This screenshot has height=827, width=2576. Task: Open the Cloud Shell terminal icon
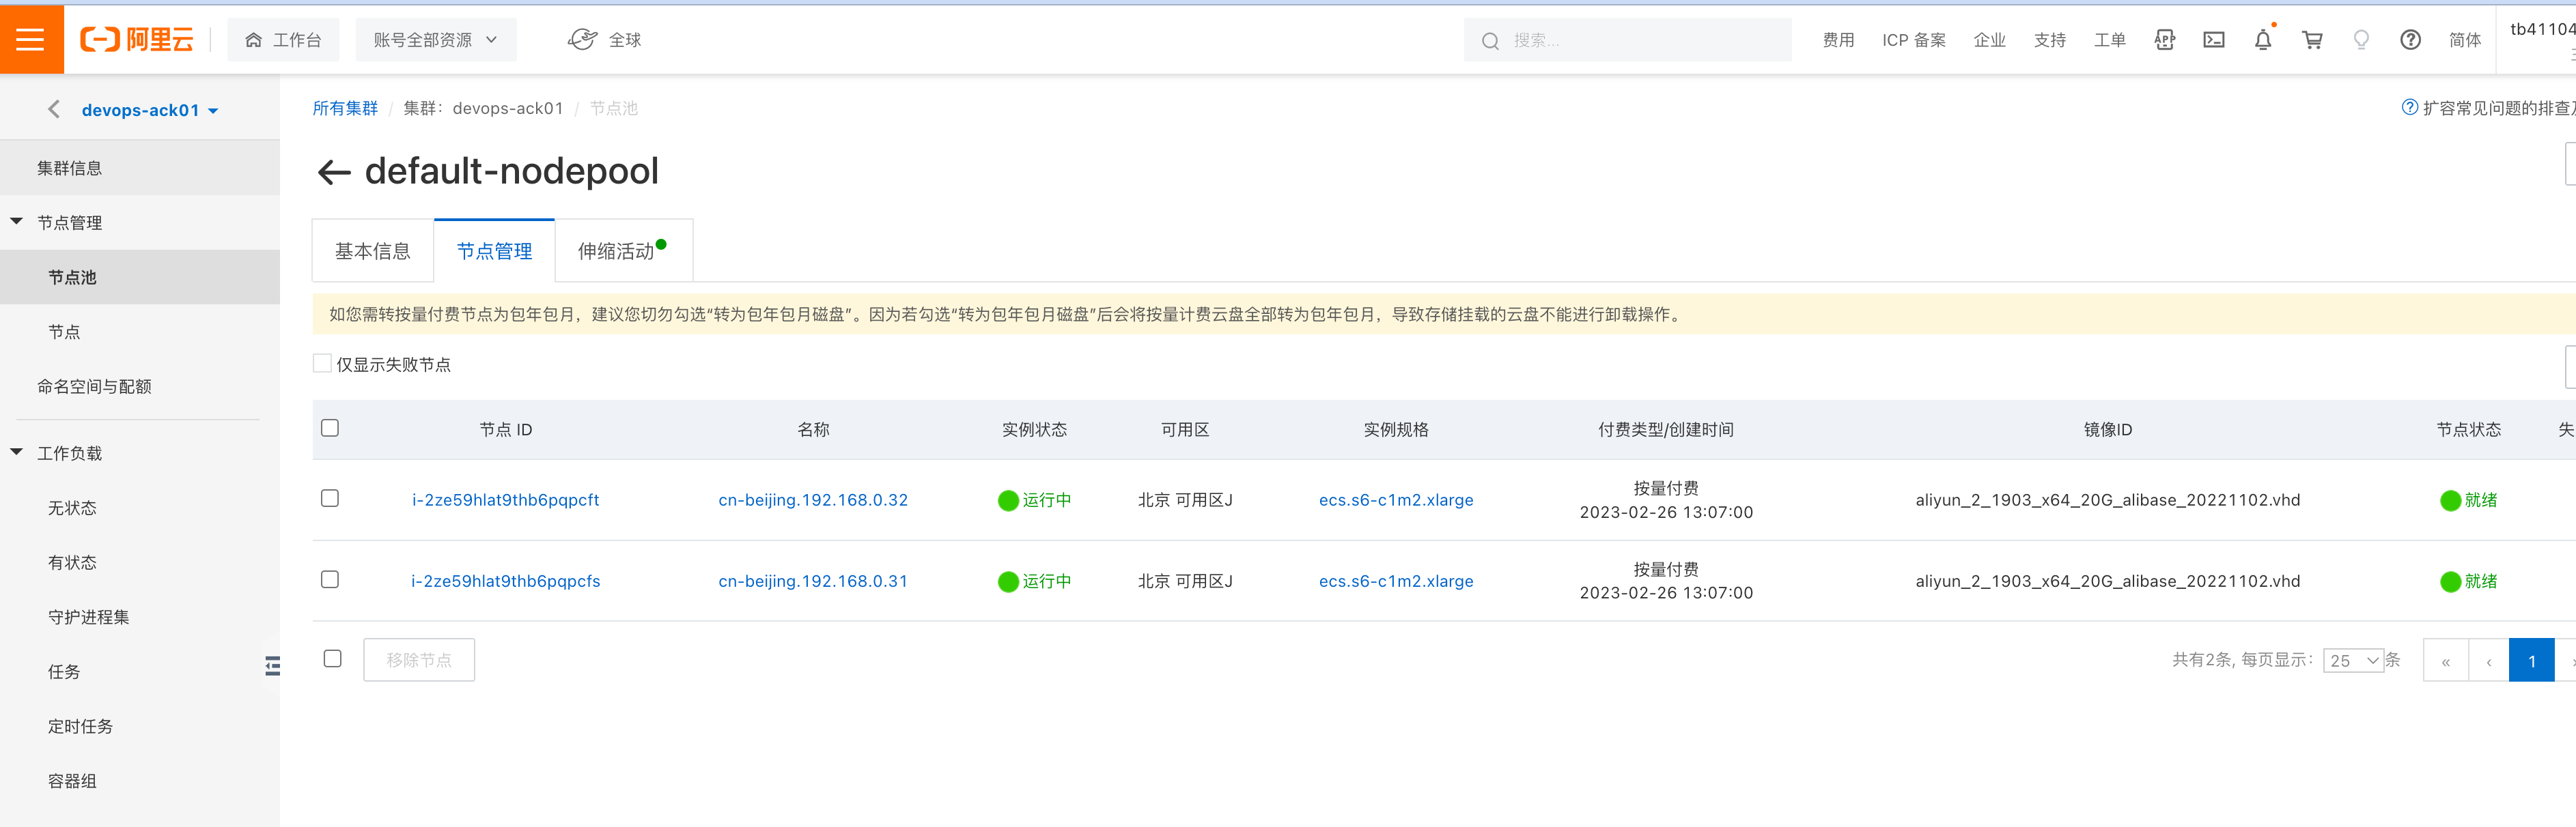coord(2213,40)
